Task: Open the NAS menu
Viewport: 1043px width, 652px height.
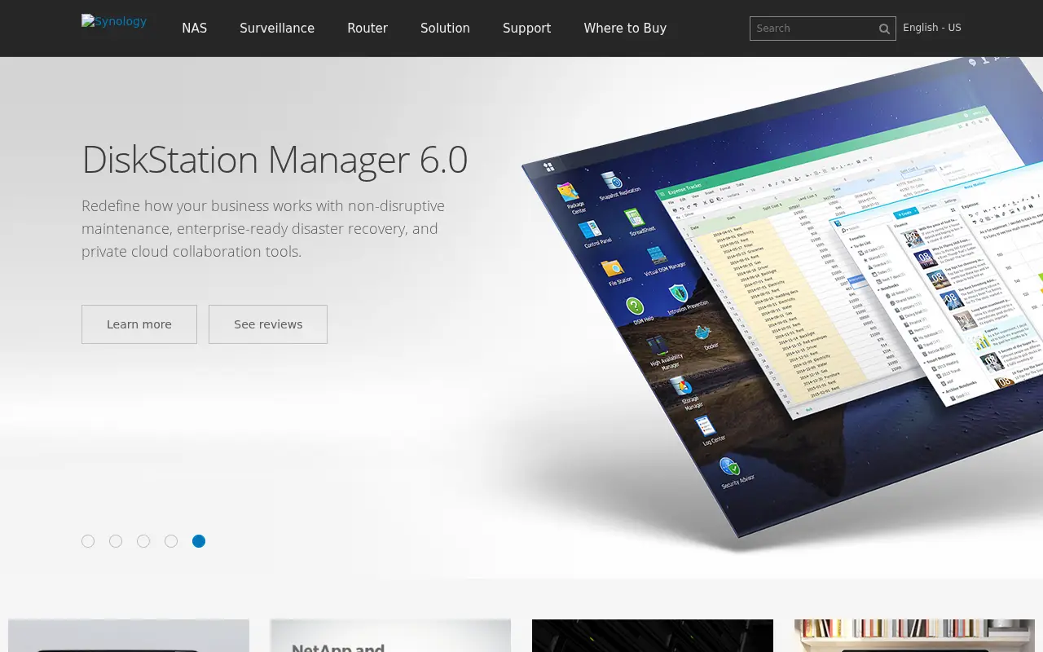Action: coord(195,28)
